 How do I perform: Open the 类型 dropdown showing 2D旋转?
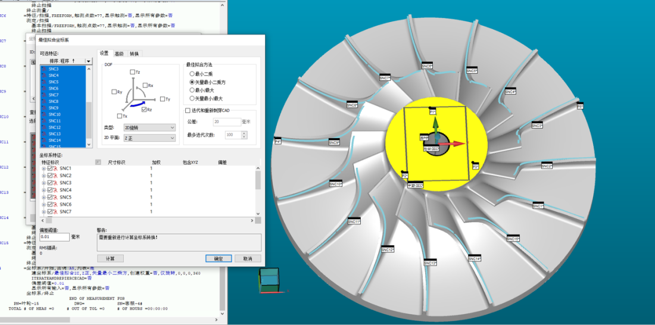point(148,127)
